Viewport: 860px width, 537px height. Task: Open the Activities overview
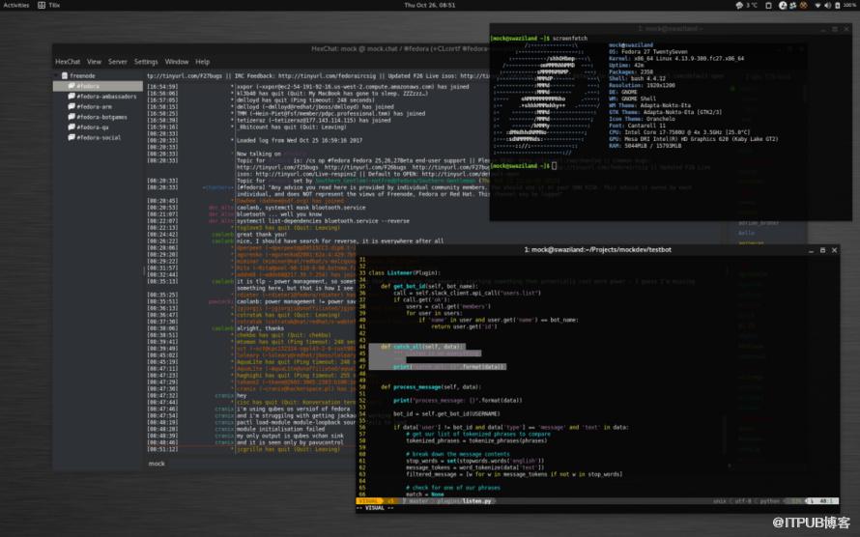point(15,5)
